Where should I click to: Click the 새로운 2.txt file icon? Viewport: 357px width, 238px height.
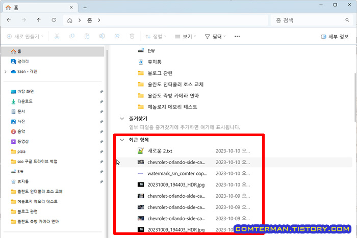point(141,151)
